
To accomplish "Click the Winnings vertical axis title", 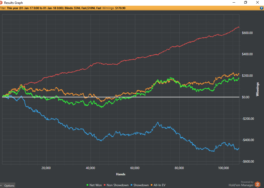I will [x=258, y=89].
